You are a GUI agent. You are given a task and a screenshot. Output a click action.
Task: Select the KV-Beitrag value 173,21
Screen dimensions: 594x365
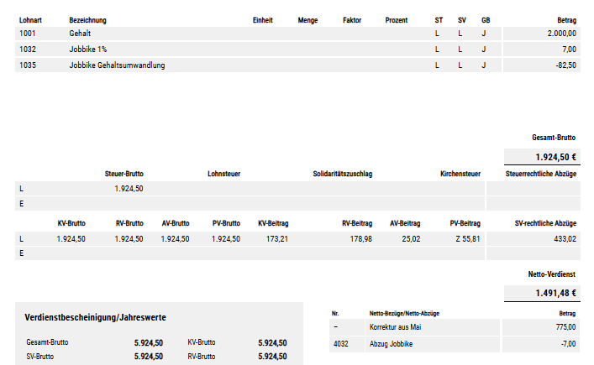[276, 239]
